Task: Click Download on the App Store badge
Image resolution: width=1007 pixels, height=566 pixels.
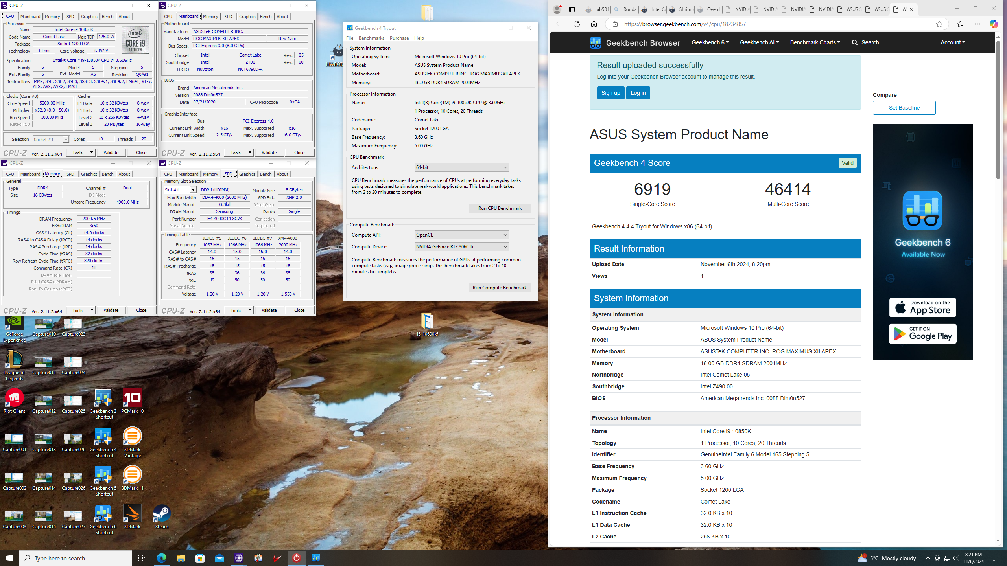Action: 922,307
